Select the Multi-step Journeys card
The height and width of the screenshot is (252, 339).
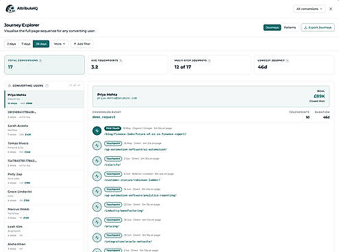click(211, 65)
